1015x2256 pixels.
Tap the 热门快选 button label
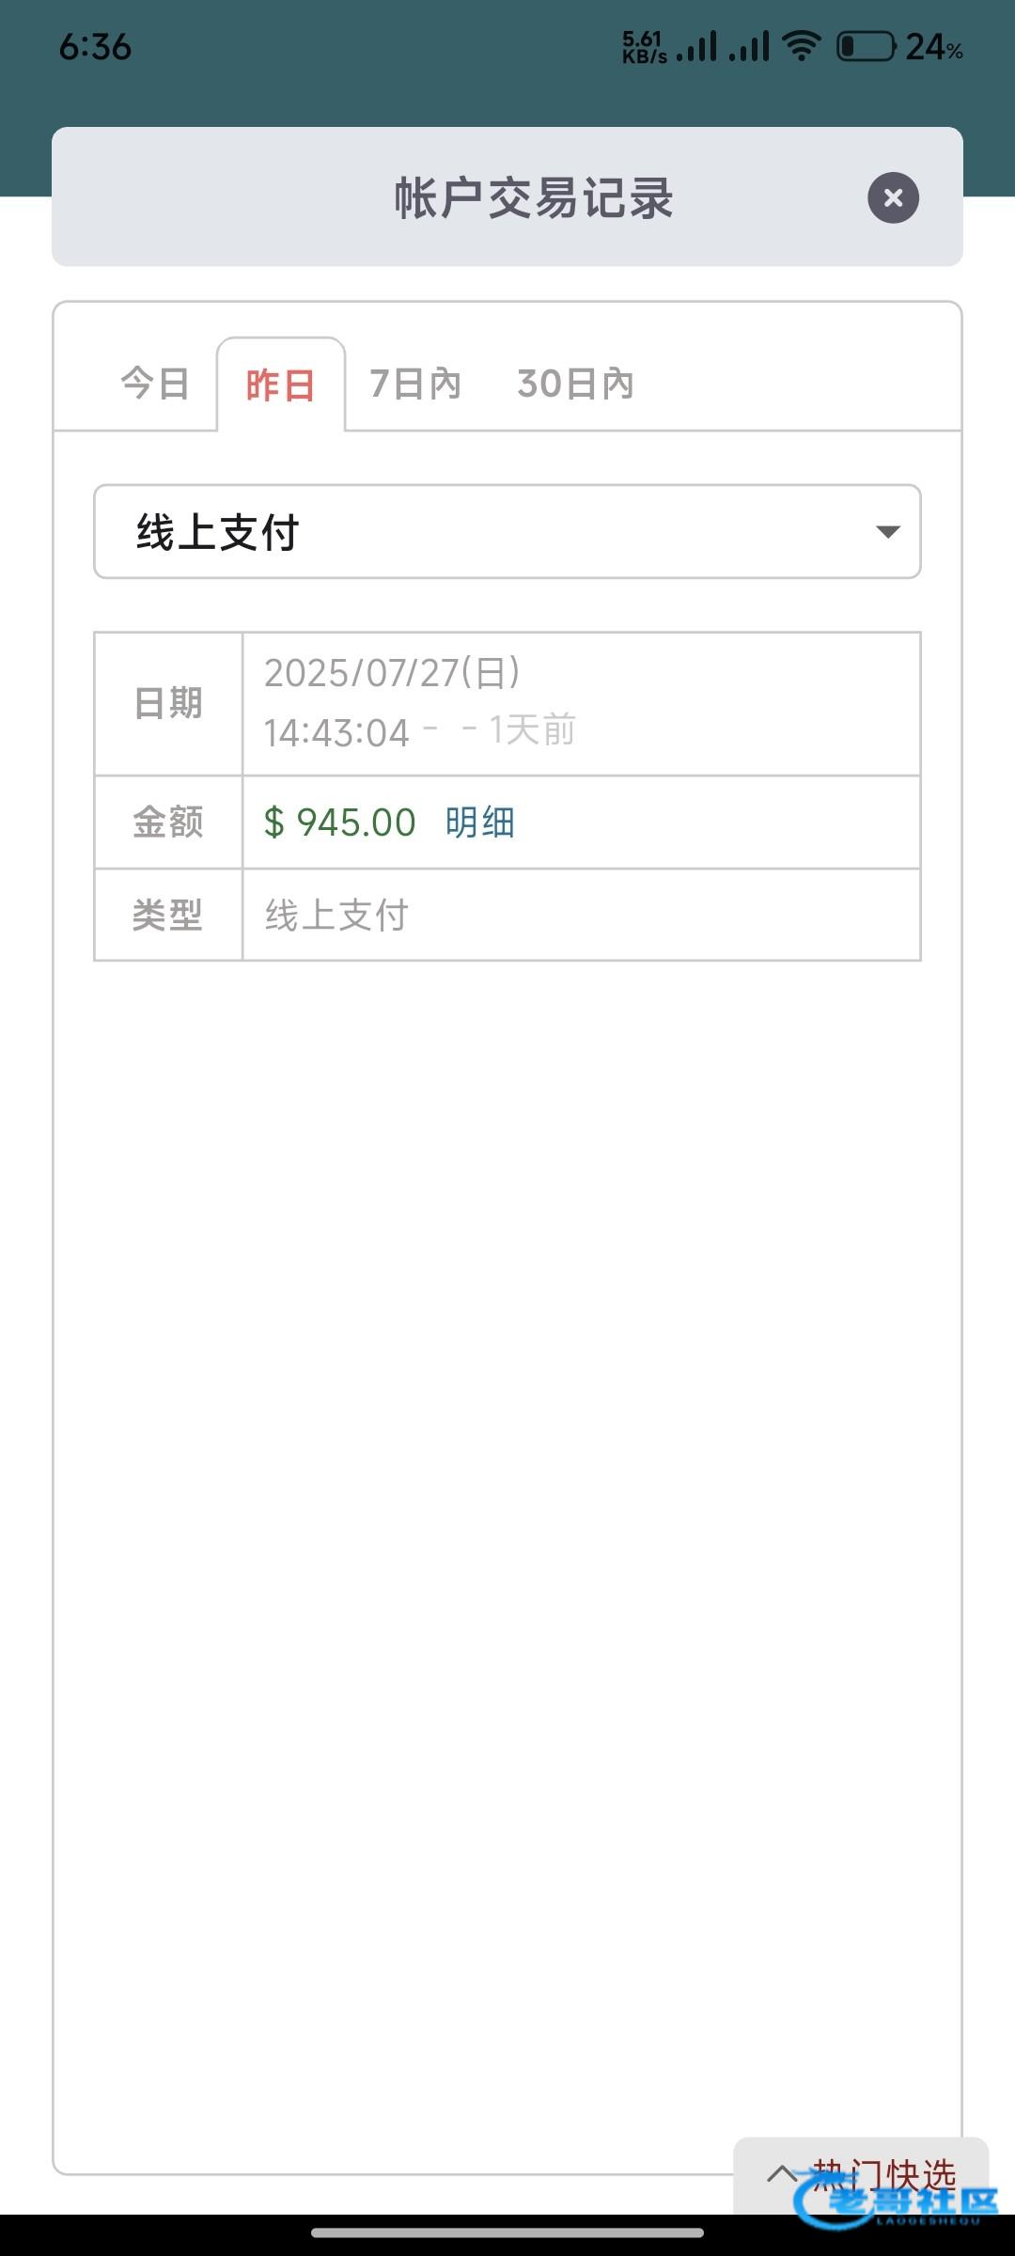pyautogui.click(x=883, y=2173)
